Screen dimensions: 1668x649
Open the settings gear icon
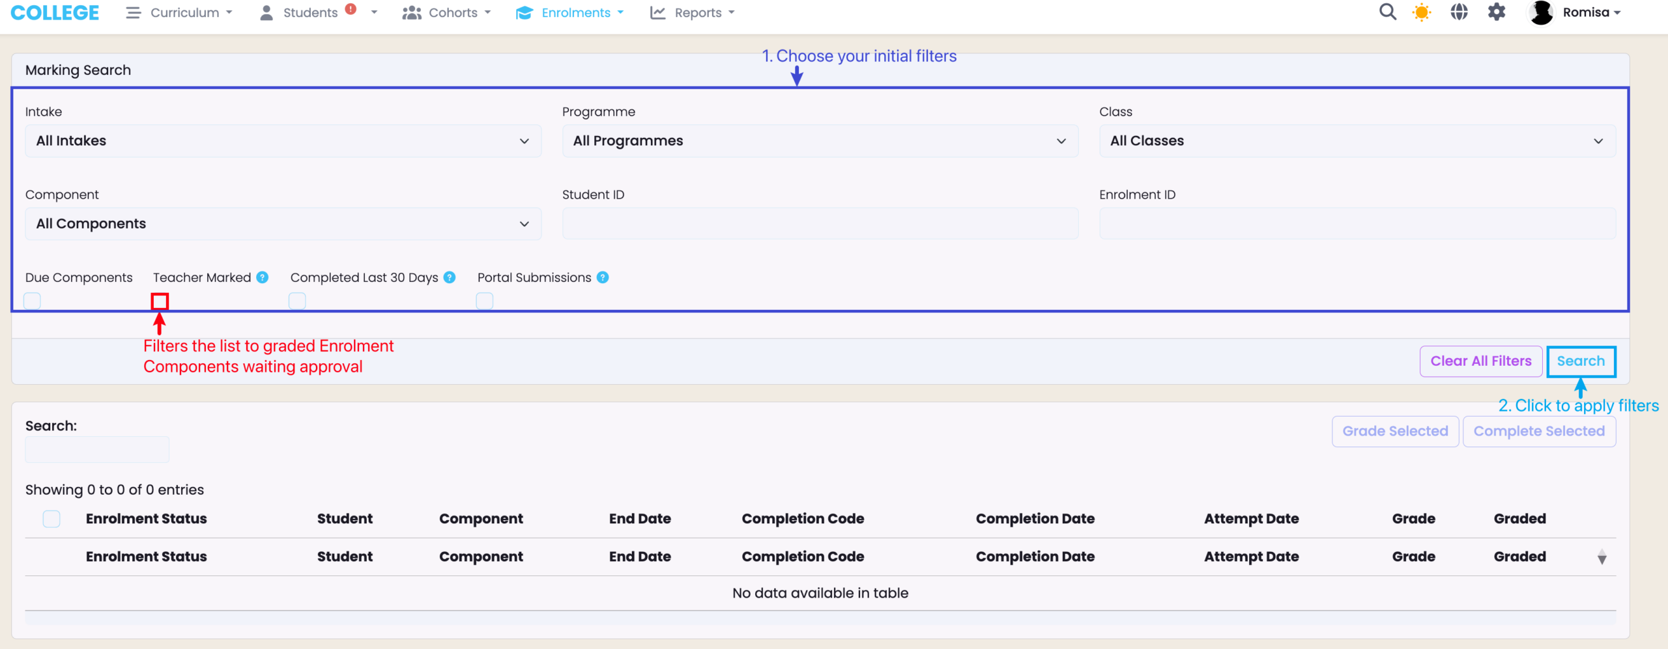[x=1497, y=12]
